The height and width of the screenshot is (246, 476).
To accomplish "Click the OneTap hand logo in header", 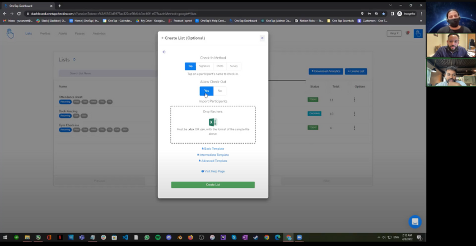I will point(10,34).
